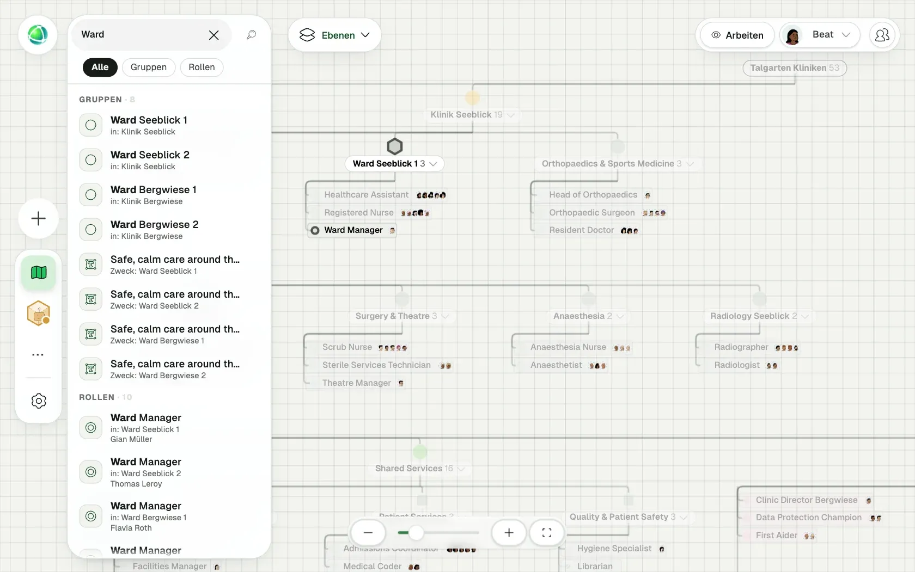Click the fit-to-screen icon
The image size is (915, 572).
(x=547, y=533)
